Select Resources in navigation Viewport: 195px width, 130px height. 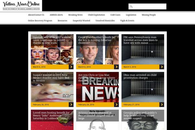pos(62,21)
